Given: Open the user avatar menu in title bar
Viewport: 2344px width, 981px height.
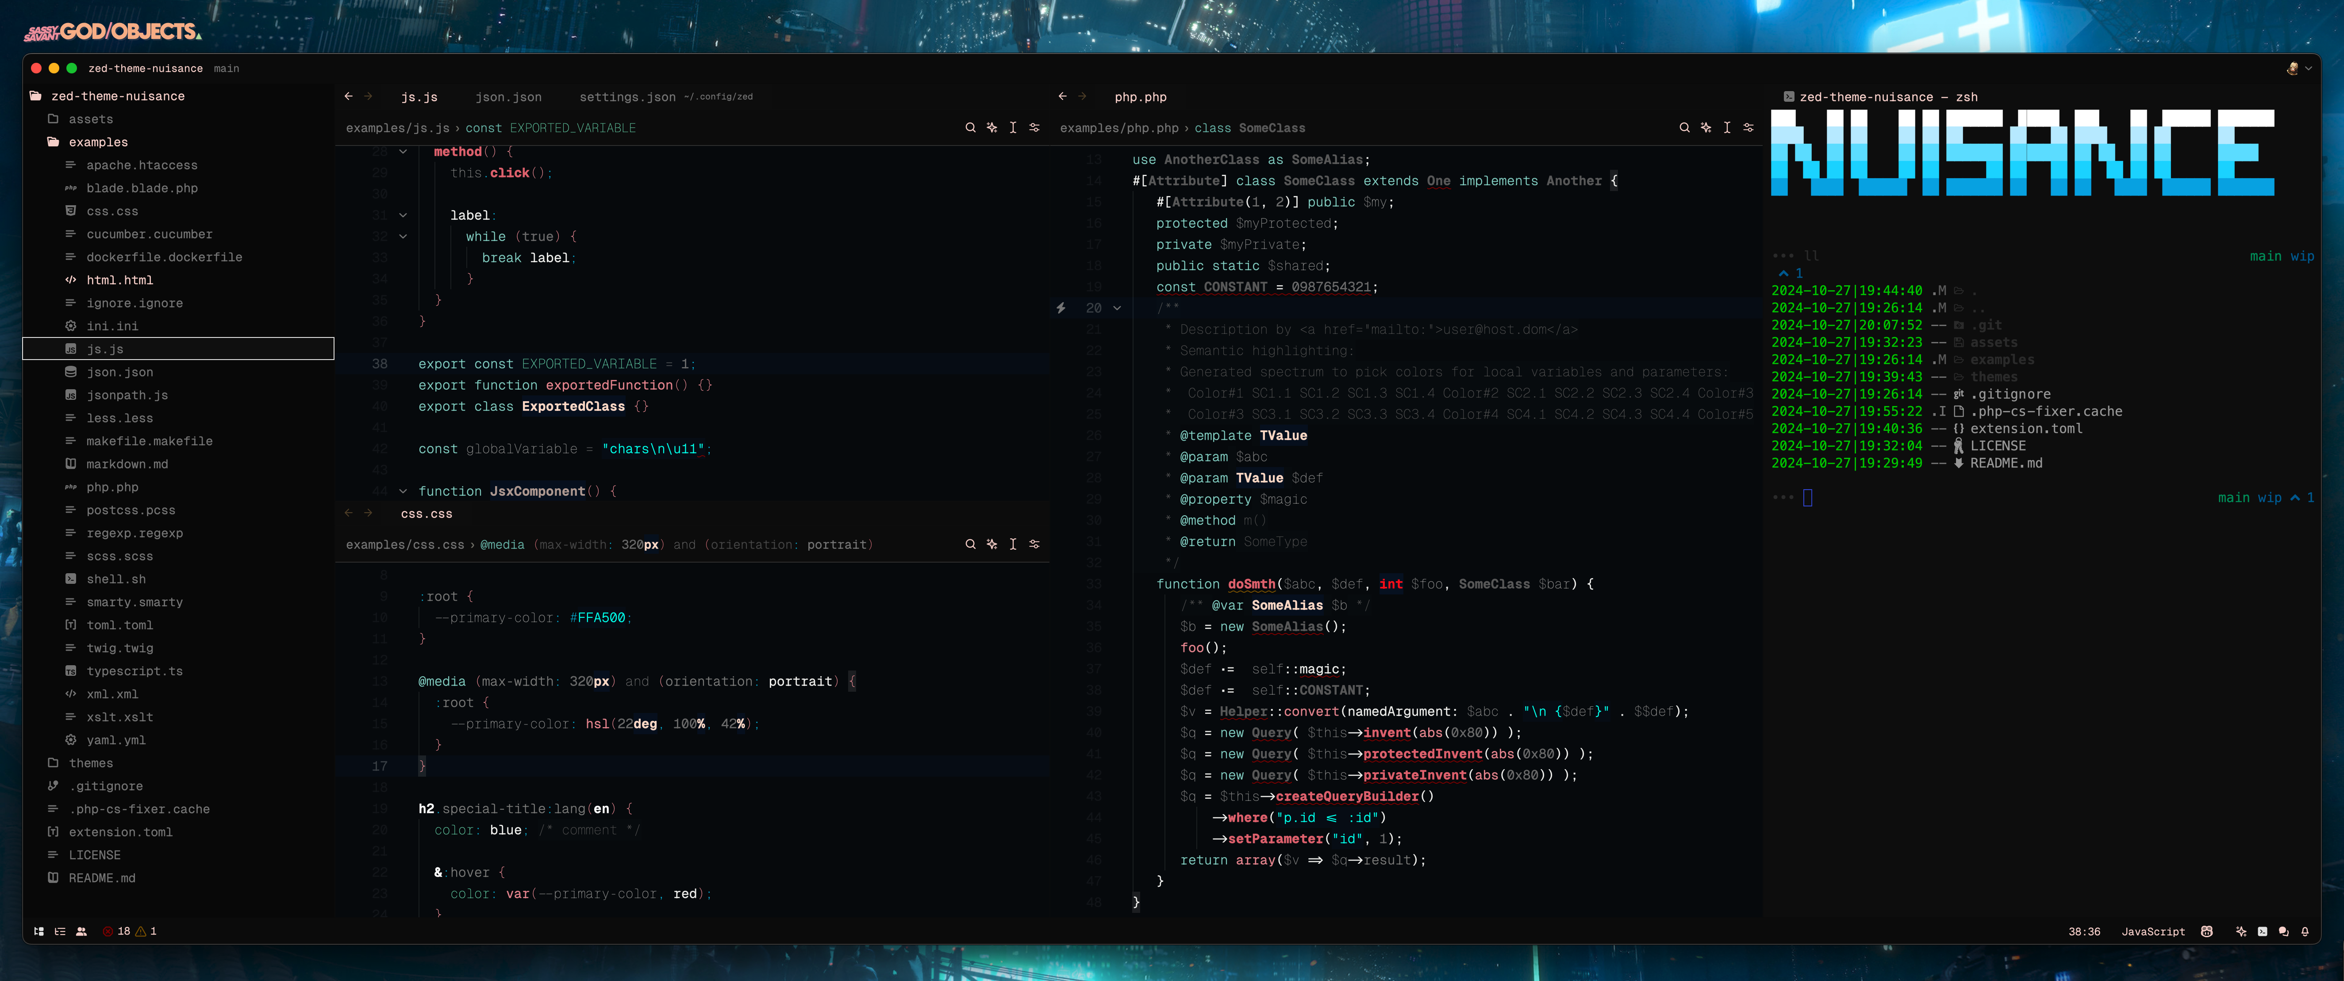Looking at the screenshot, I should [2298, 68].
